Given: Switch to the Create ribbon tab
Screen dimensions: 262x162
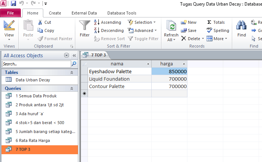Looking at the screenshot, I should 55,13.
